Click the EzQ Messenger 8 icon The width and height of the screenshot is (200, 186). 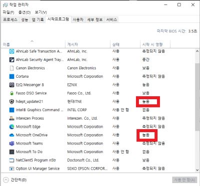[11, 85]
